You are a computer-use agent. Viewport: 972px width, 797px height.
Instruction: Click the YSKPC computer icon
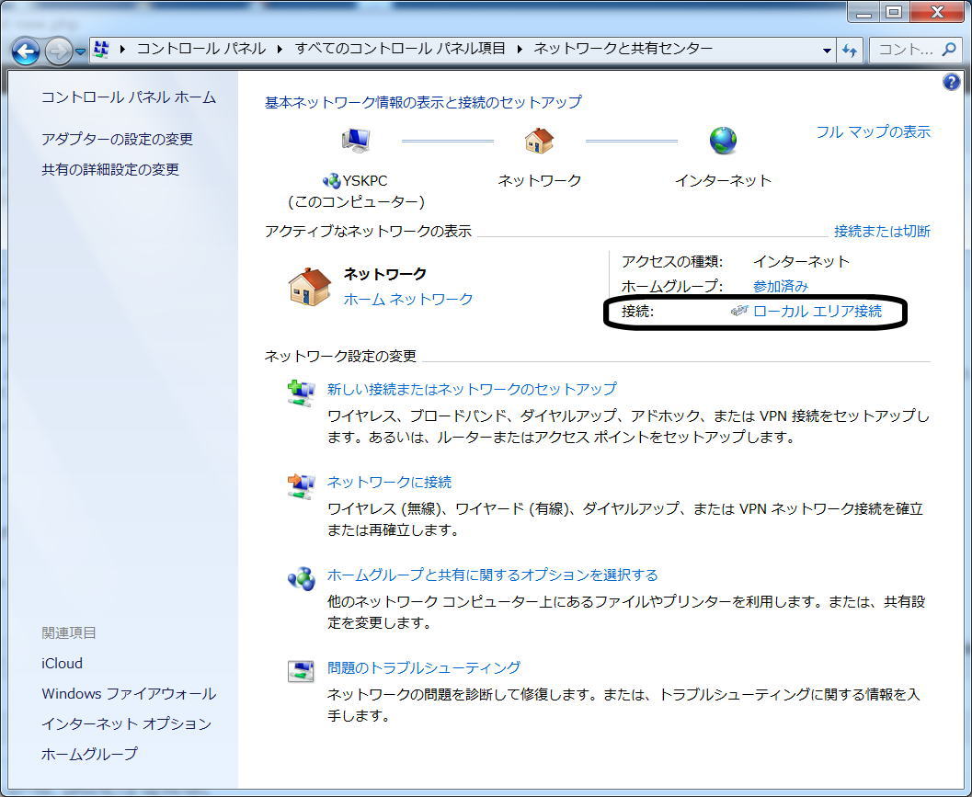pyautogui.click(x=355, y=142)
